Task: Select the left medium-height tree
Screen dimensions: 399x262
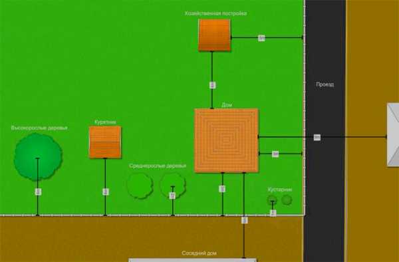Action: coord(140,186)
